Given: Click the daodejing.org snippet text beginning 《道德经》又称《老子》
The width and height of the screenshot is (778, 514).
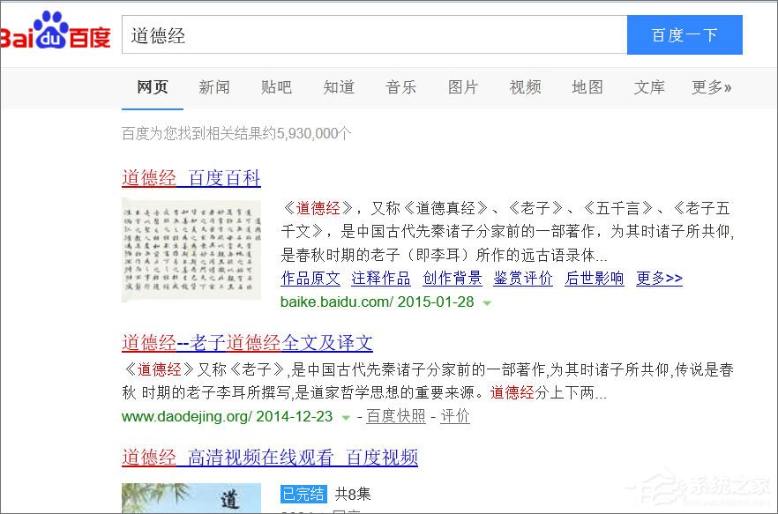Looking at the screenshot, I should click(428, 381).
